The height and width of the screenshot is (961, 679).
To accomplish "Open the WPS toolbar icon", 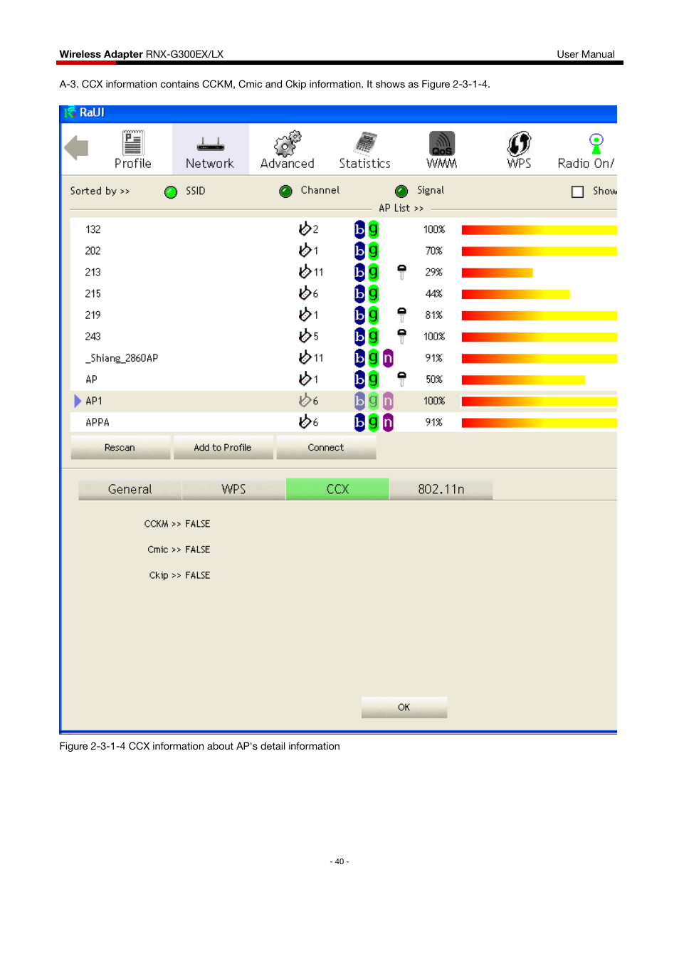I will [x=520, y=149].
